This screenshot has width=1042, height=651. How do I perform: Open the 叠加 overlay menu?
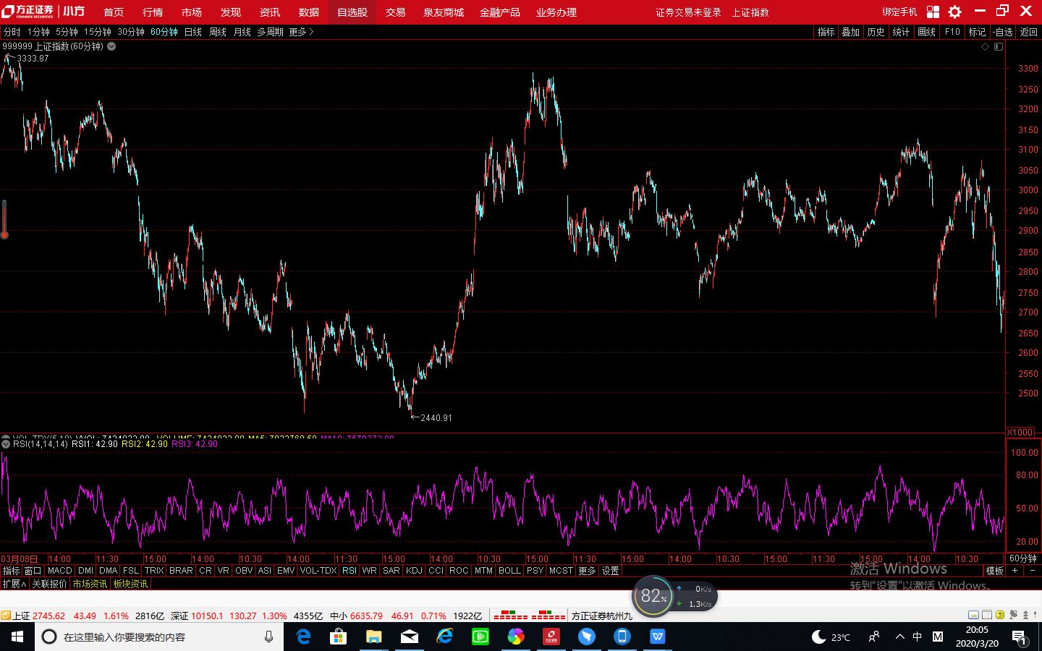click(850, 32)
